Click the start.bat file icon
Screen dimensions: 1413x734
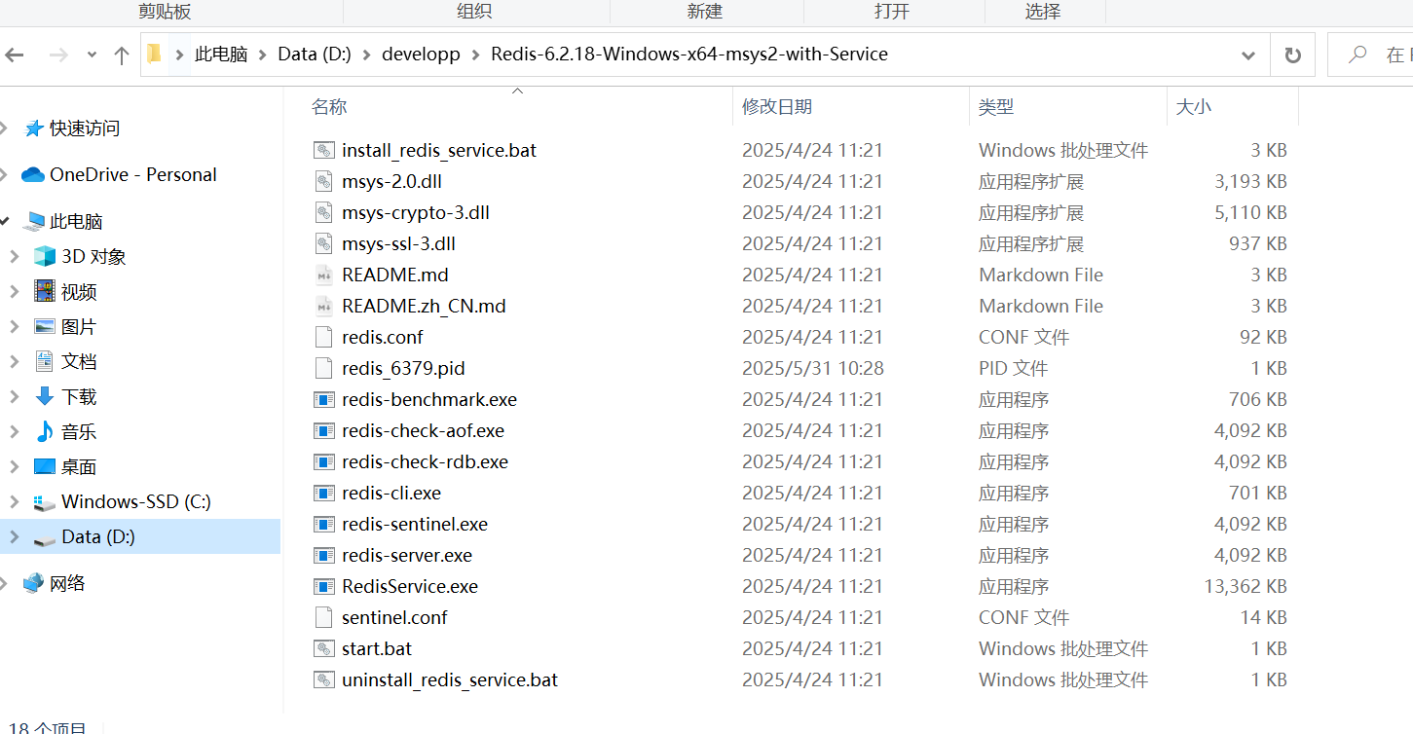pos(323,648)
